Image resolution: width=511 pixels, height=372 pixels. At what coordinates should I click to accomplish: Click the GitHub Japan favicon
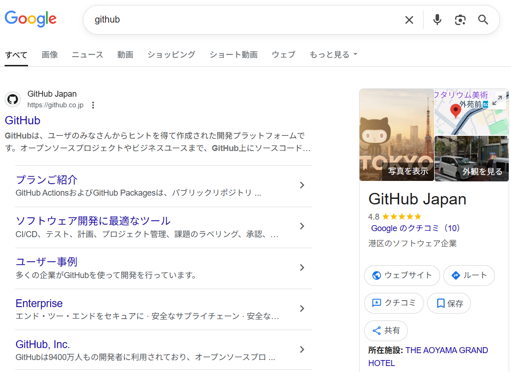[x=12, y=99]
